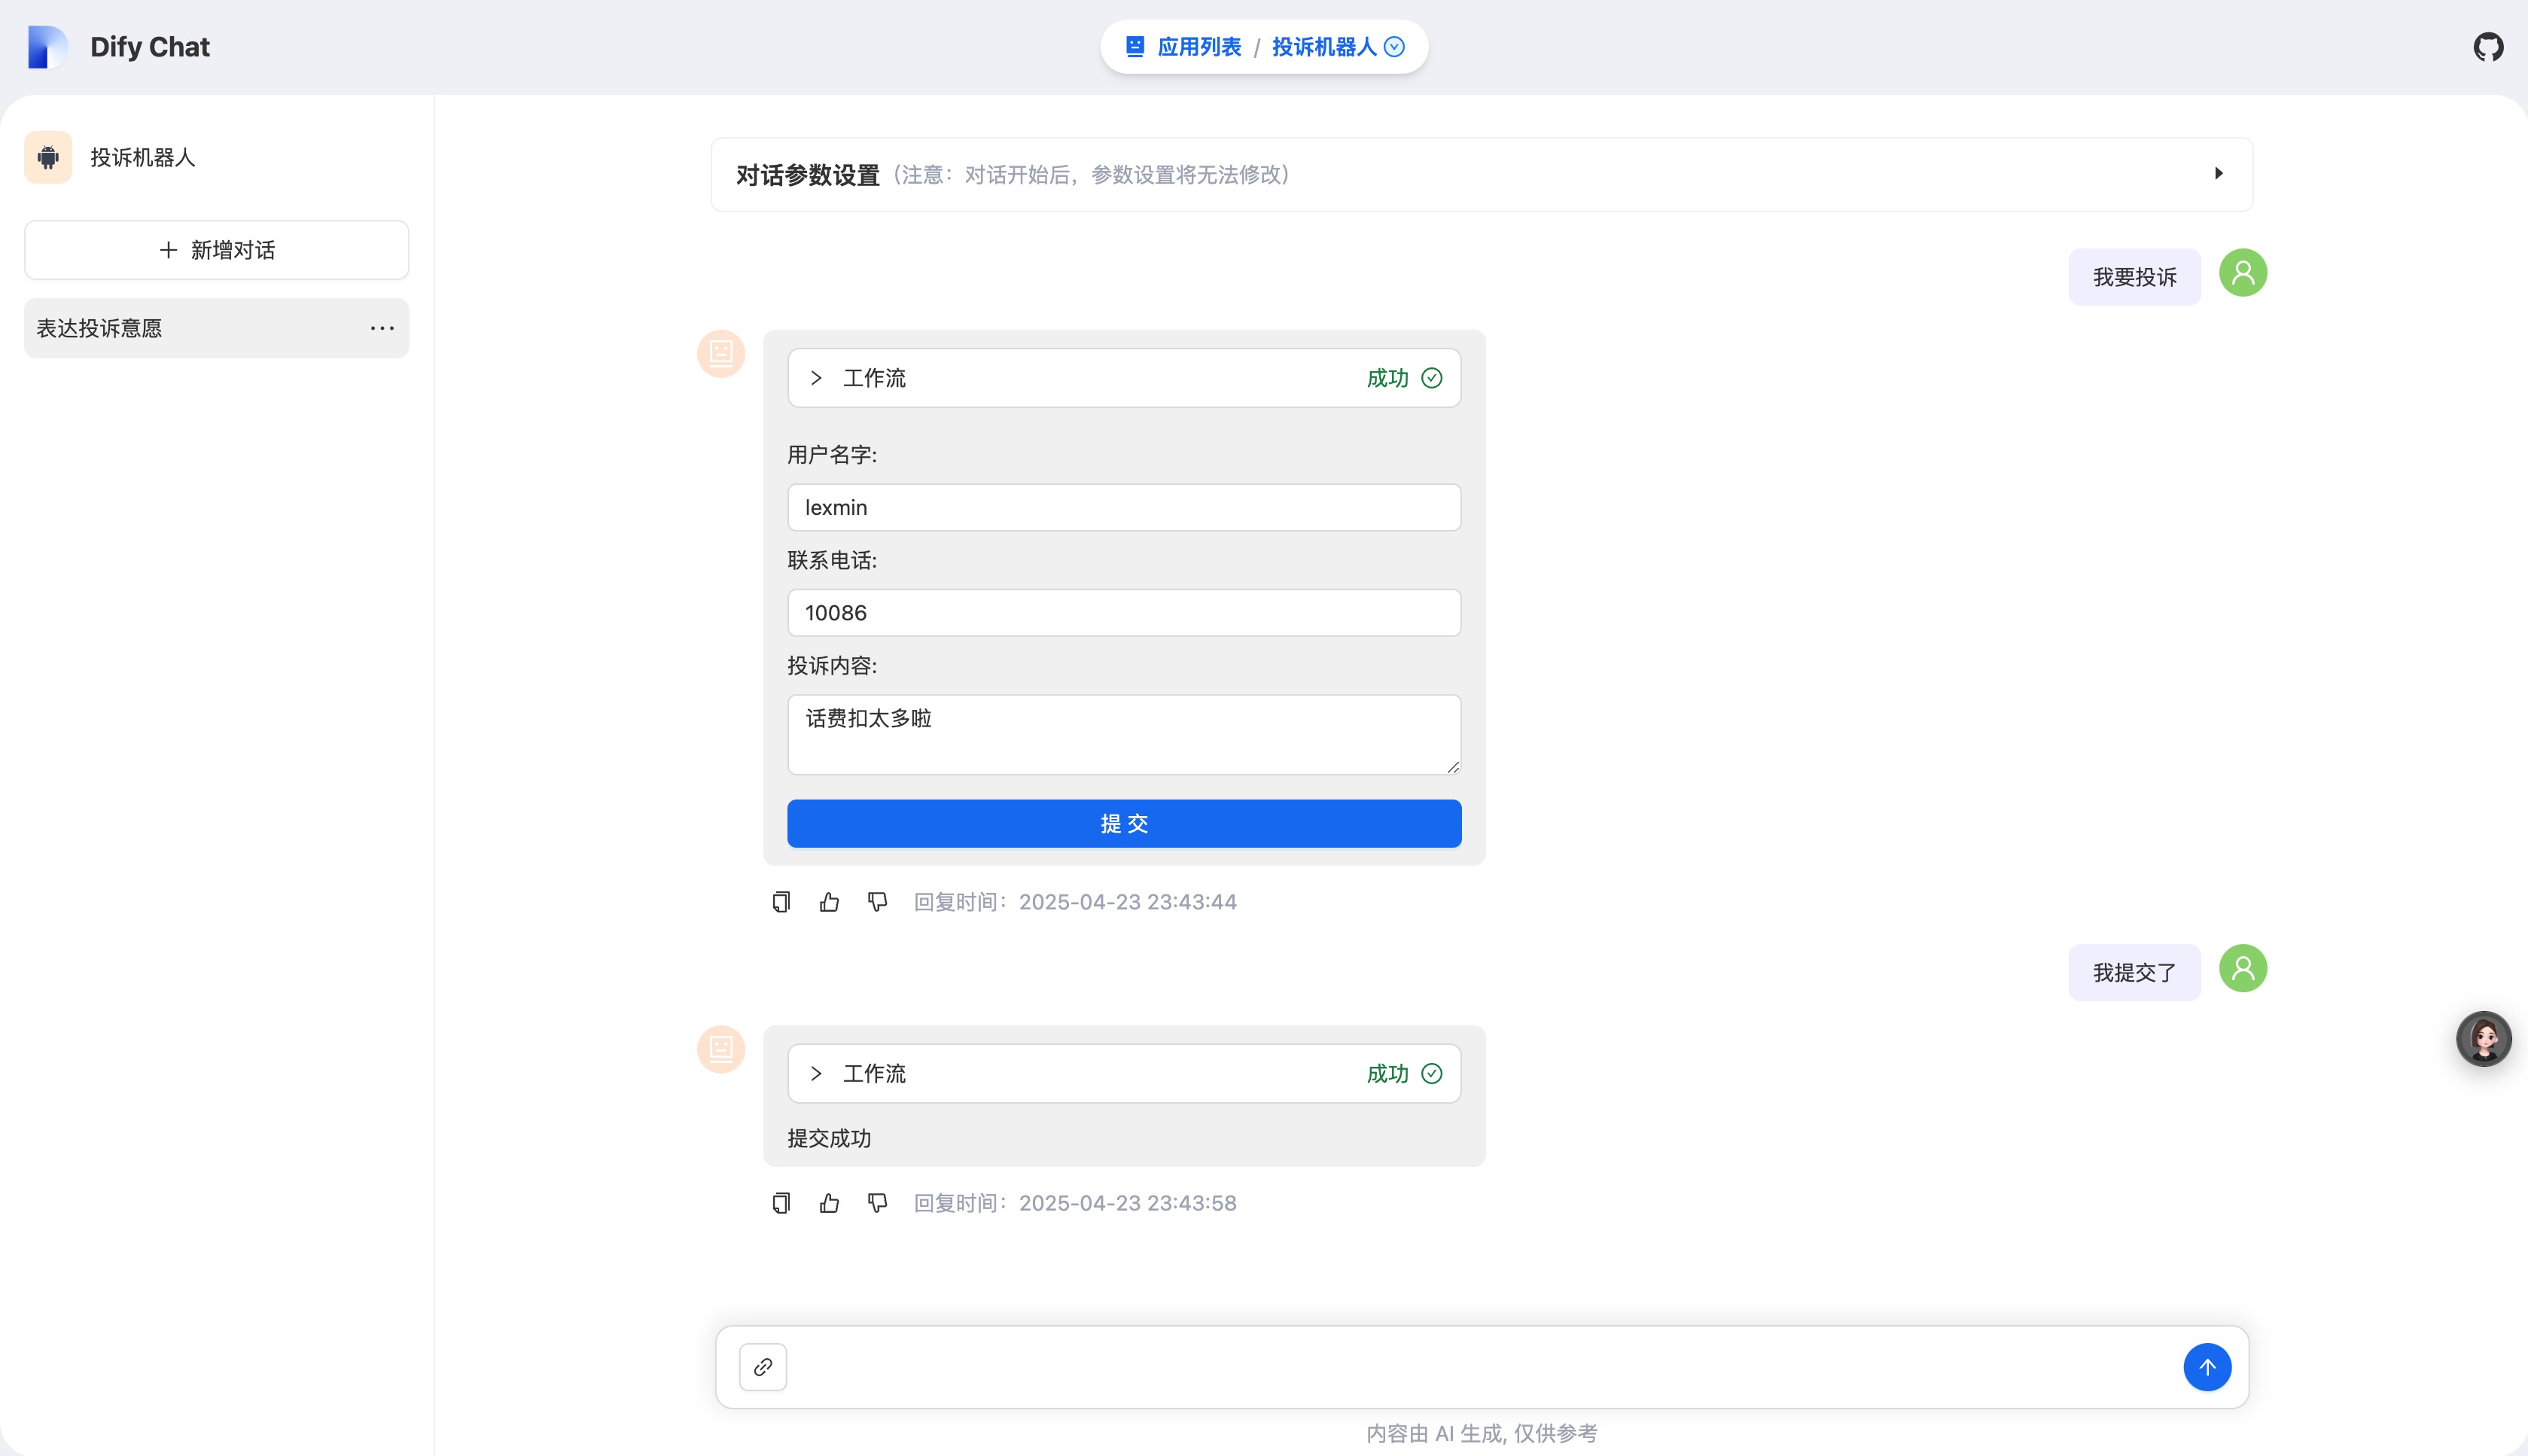Expand the first 工作流 execution details
This screenshot has width=2528, height=1456.
pos(816,378)
